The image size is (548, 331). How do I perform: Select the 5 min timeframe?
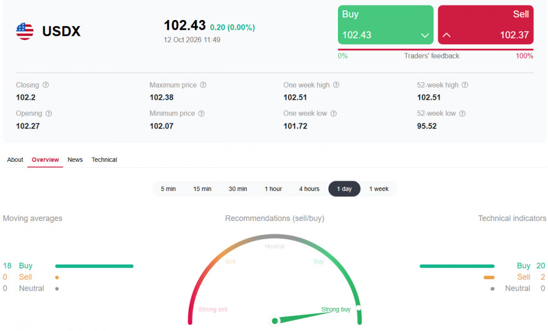click(168, 189)
